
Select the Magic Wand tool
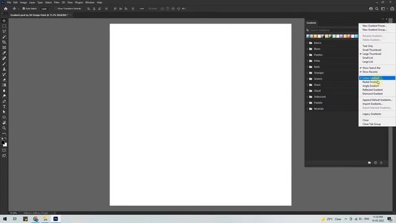[x=4, y=37]
